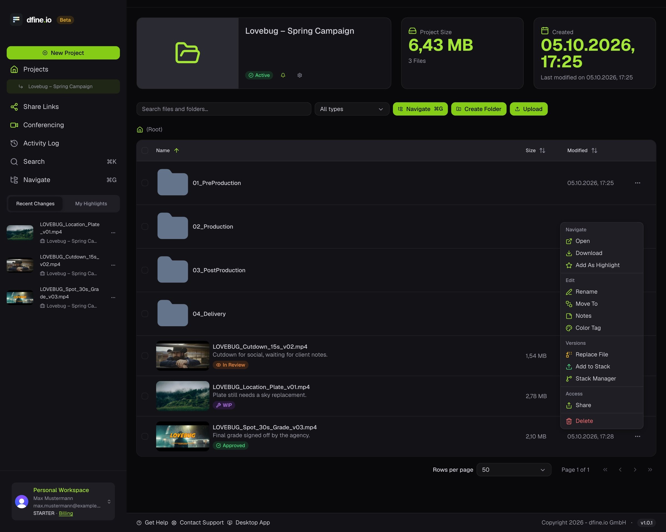Image resolution: width=666 pixels, height=532 pixels.
Task: Click the New Project button
Action: [x=63, y=53]
